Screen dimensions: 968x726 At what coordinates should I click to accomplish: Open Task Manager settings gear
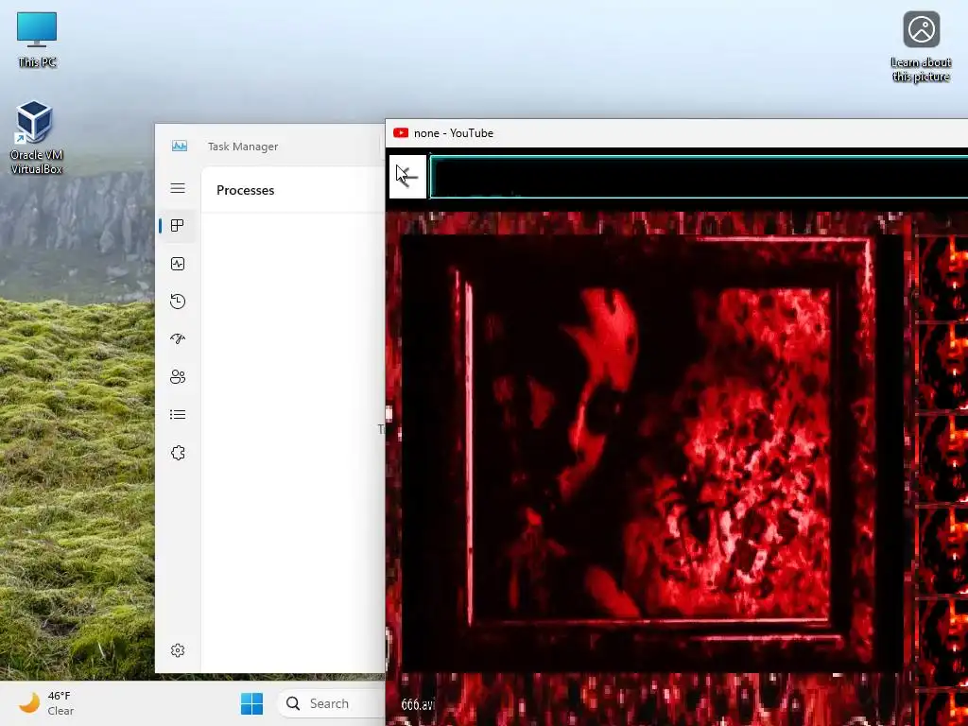pos(178,650)
